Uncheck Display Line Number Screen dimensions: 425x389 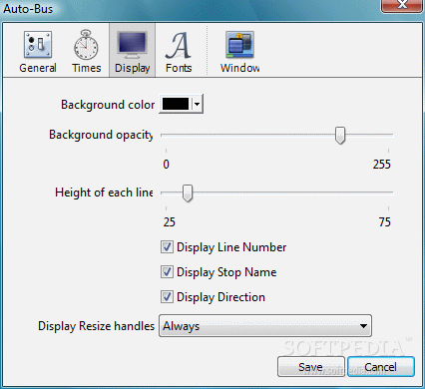point(167,247)
